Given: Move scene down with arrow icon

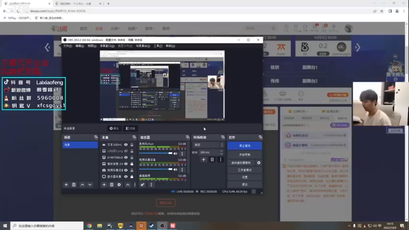Looking at the screenshot, I should 90,185.
